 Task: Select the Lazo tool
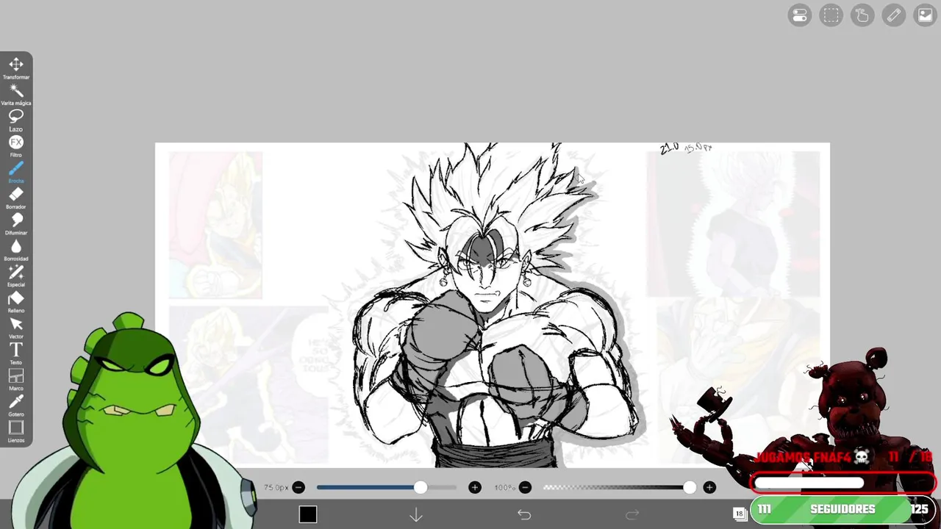tap(16, 120)
